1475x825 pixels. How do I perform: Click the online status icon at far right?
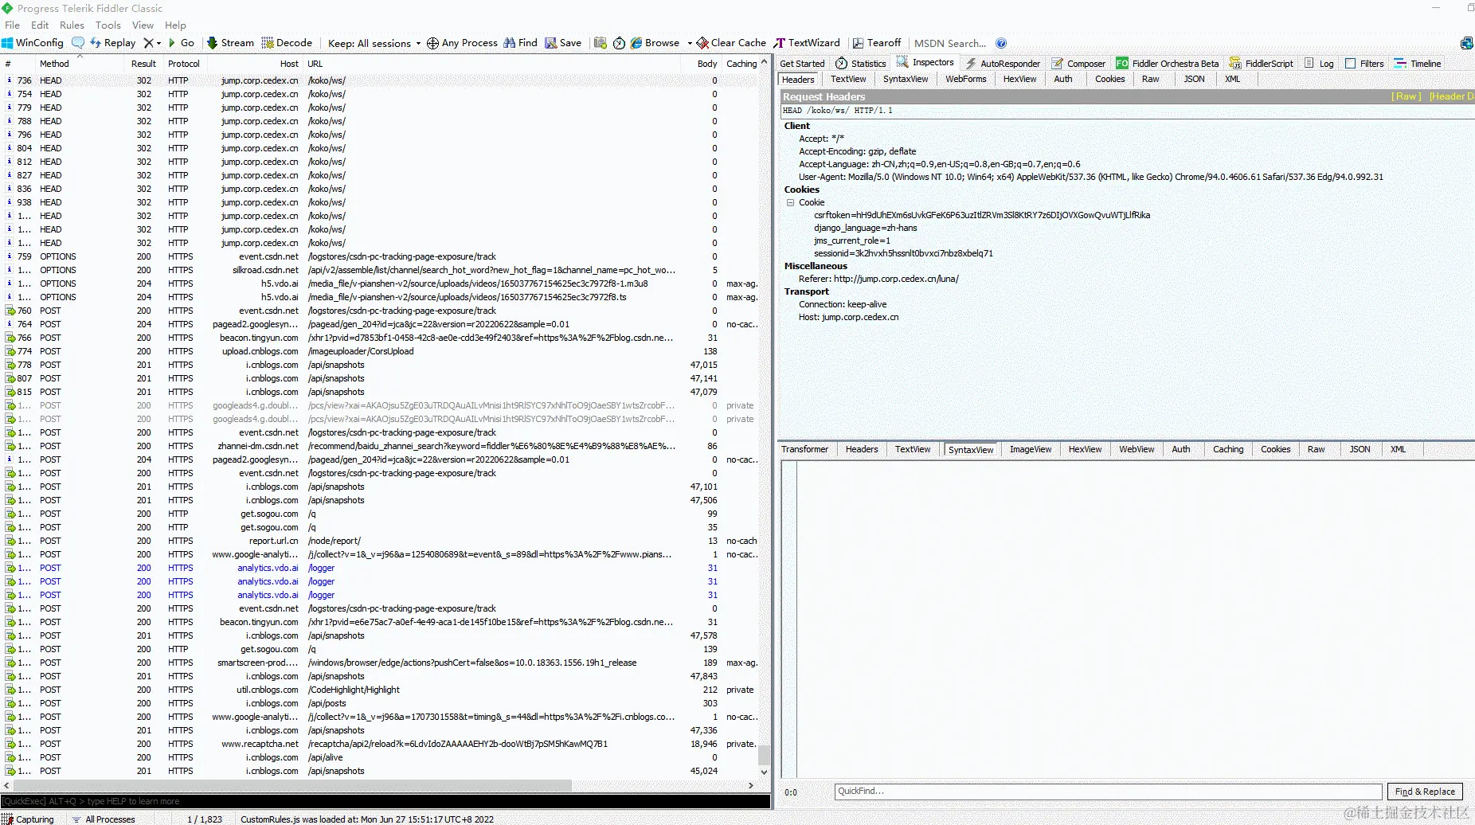[x=1467, y=43]
